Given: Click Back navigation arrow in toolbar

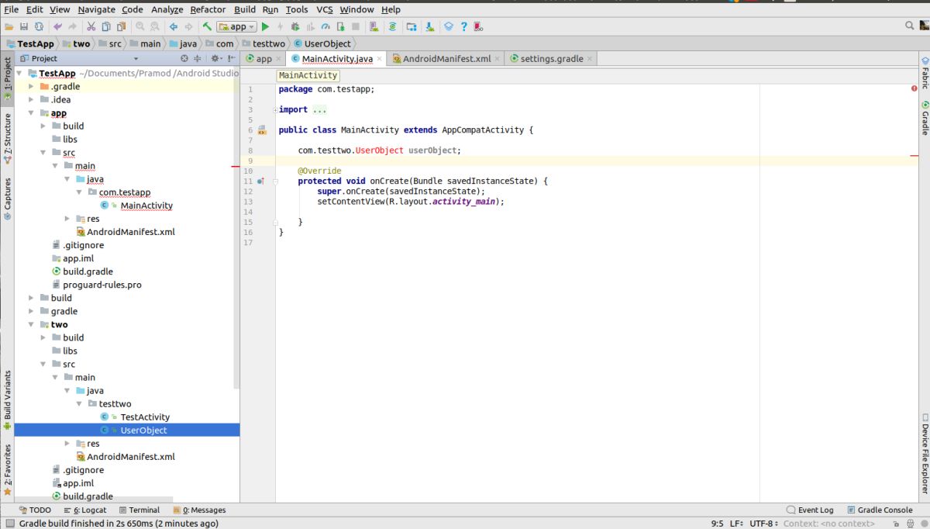Looking at the screenshot, I should (174, 26).
